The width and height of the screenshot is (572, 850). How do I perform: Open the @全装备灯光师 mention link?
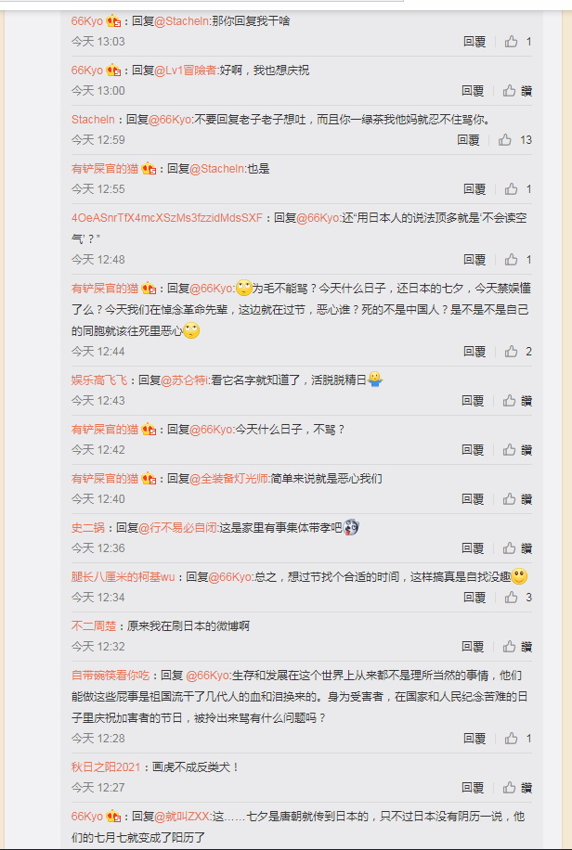[229, 479]
